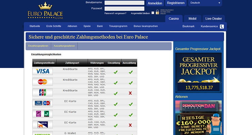Click the Visa Electron and Maestro logo
This screenshot has width=252, height=135.
[43, 103]
